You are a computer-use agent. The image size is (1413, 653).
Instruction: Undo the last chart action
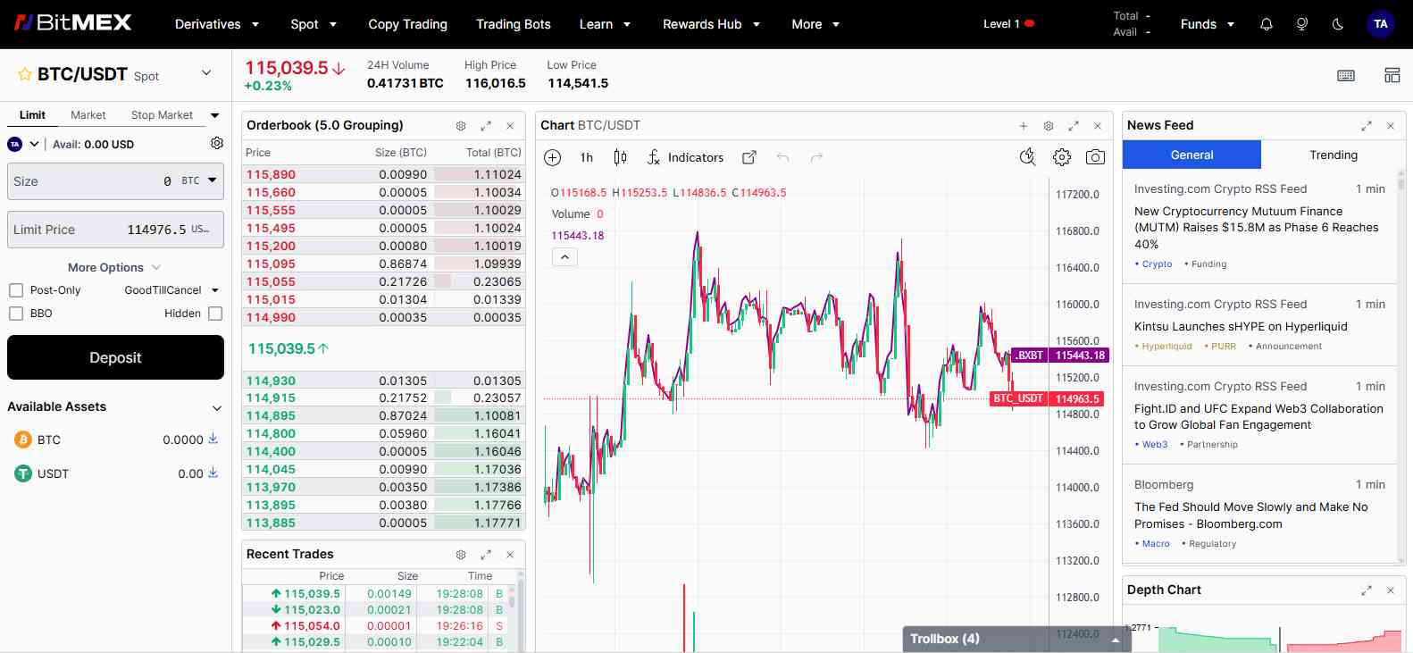pos(782,157)
